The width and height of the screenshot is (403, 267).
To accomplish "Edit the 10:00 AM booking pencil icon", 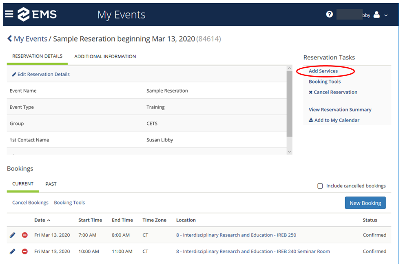I will pyautogui.click(x=12, y=252).
